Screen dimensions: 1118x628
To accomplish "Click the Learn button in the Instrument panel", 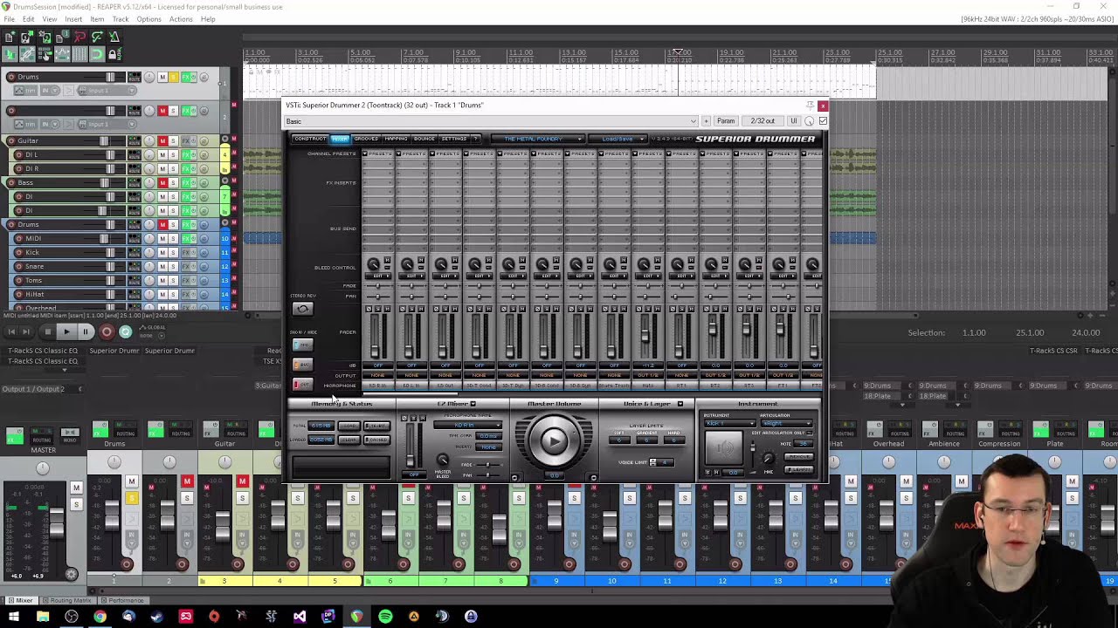I will [798, 469].
